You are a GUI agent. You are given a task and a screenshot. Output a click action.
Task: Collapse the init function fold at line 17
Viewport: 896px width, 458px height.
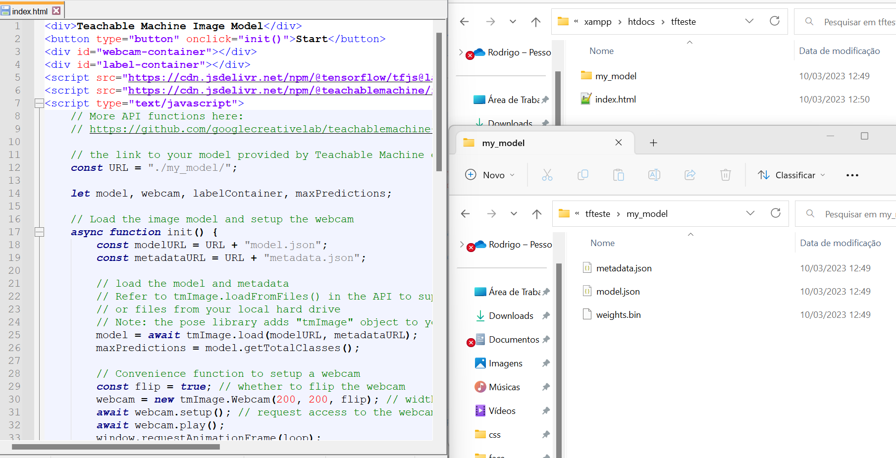(39, 232)
